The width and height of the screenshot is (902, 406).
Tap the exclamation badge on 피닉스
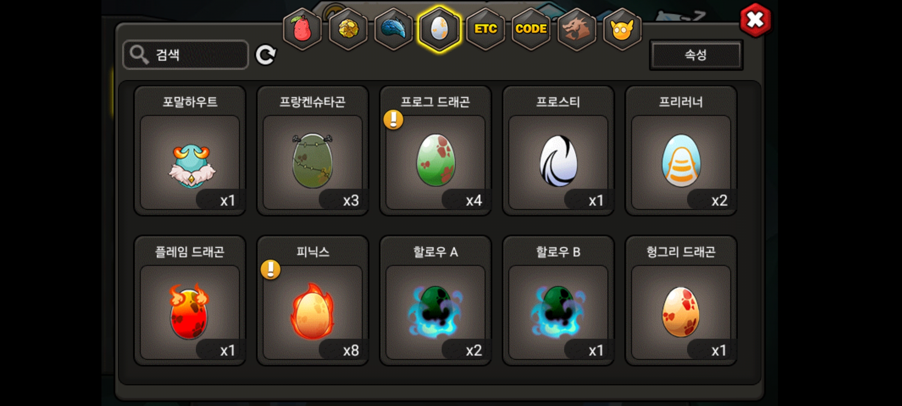click(271, 270)
